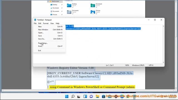Maximize the Notepad window
The image size is (178, 100).
tap(155, 20)
